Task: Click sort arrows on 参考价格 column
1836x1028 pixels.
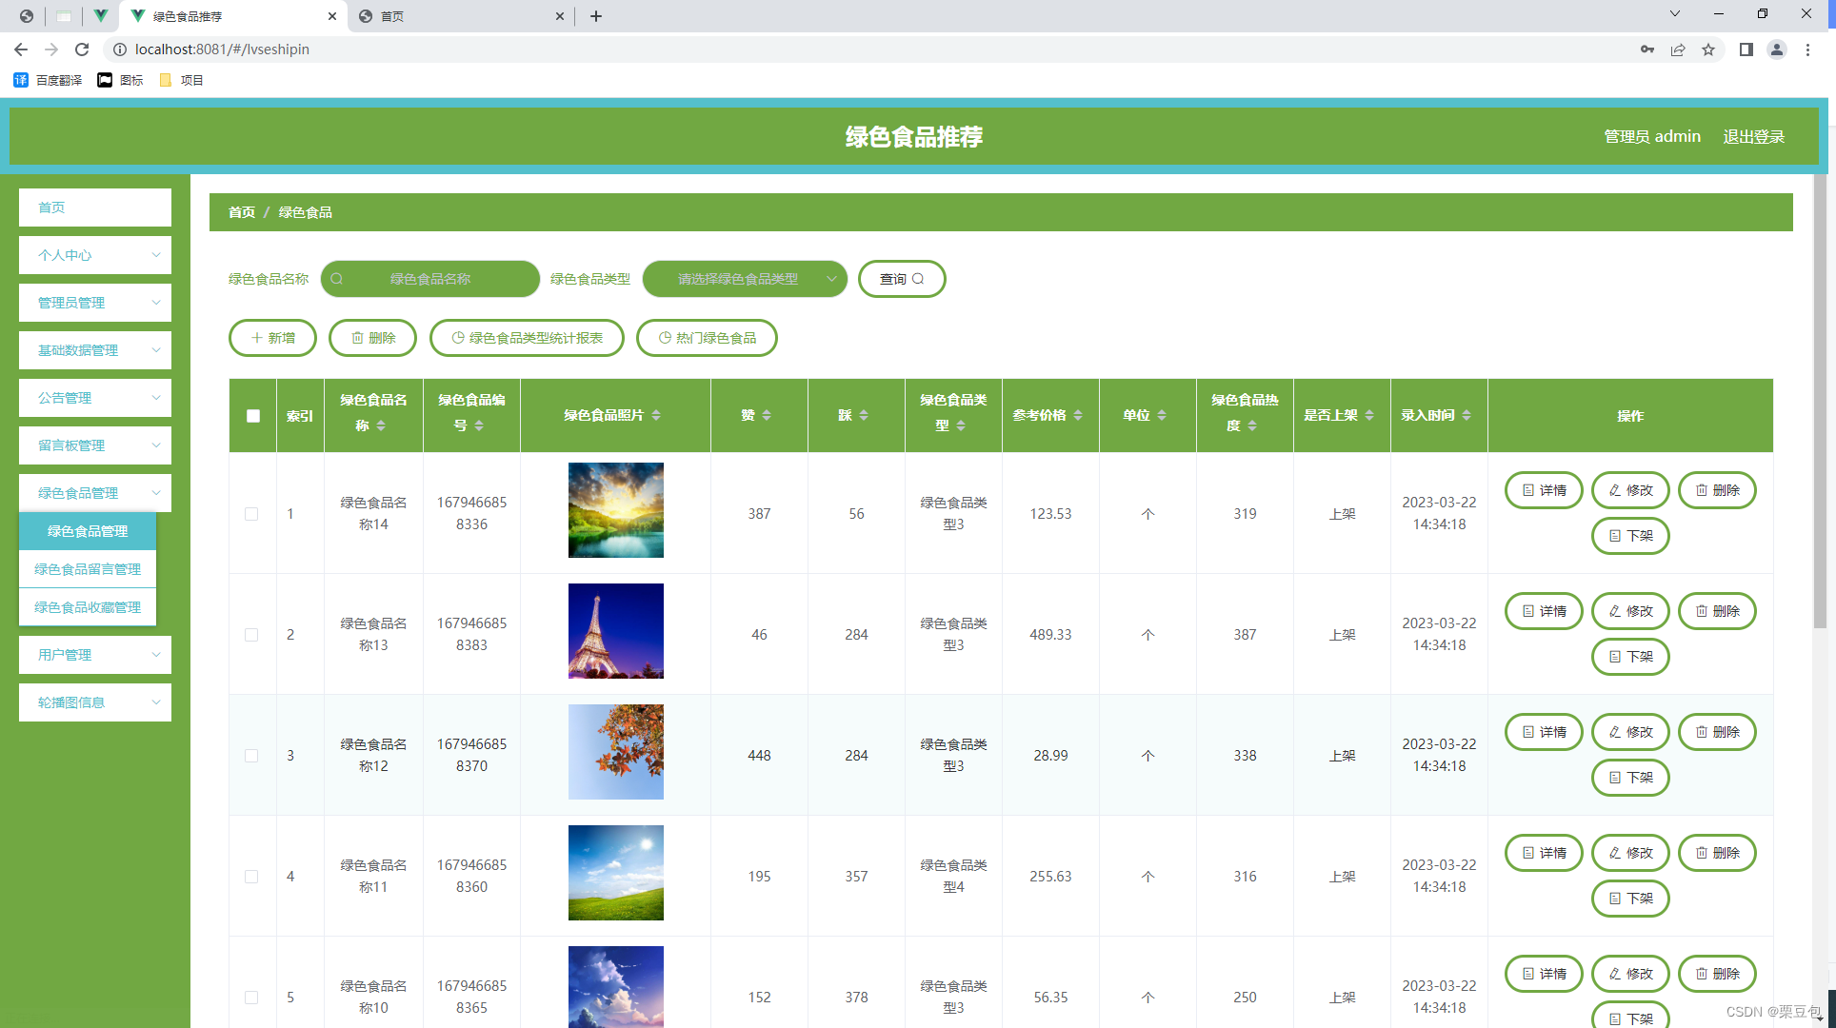Action: (1078, 415)
